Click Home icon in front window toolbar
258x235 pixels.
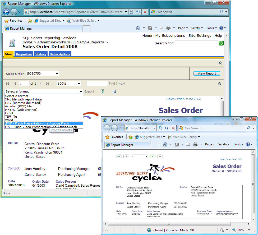pyautogui.click(x=165, y=144)
